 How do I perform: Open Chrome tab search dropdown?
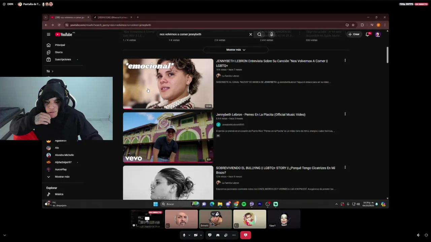pyautogui.click(x=45, y=17)
